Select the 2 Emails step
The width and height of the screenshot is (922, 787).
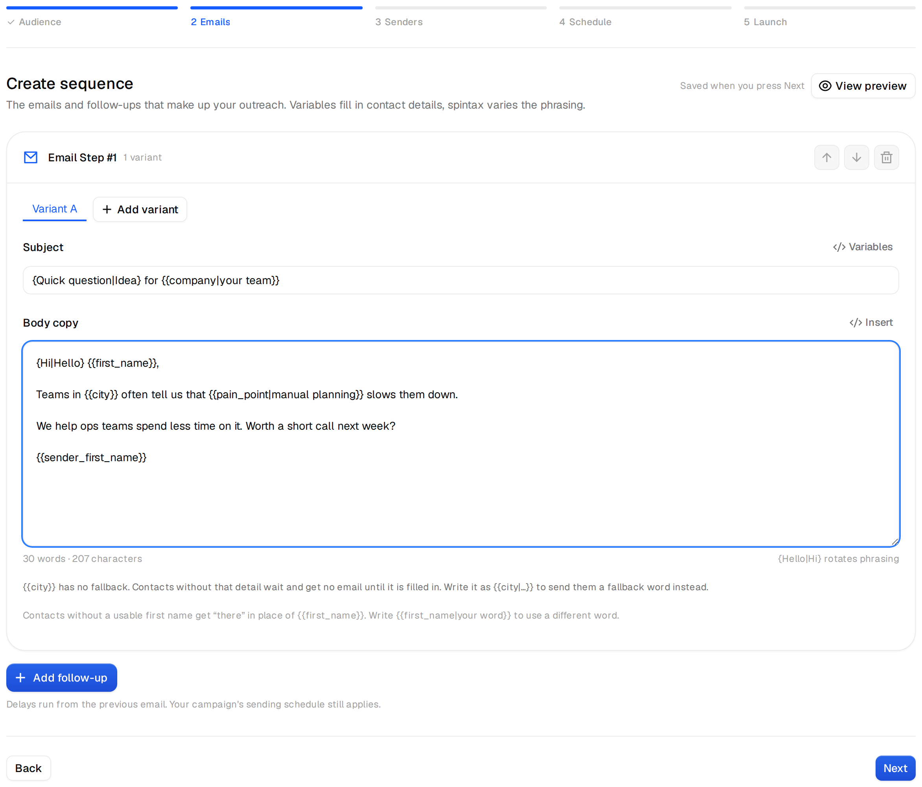277,17
